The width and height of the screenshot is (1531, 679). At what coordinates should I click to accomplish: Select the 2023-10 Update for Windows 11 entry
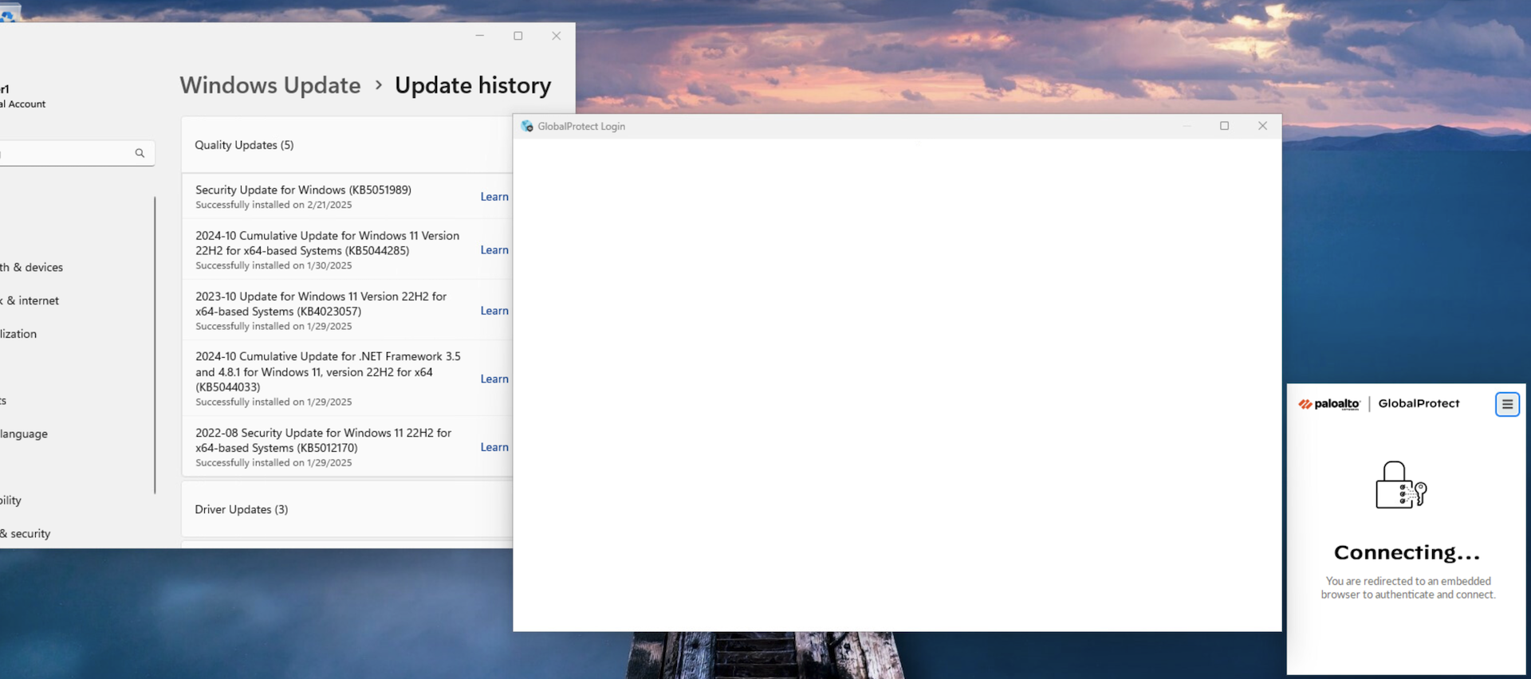pos(347,310)
